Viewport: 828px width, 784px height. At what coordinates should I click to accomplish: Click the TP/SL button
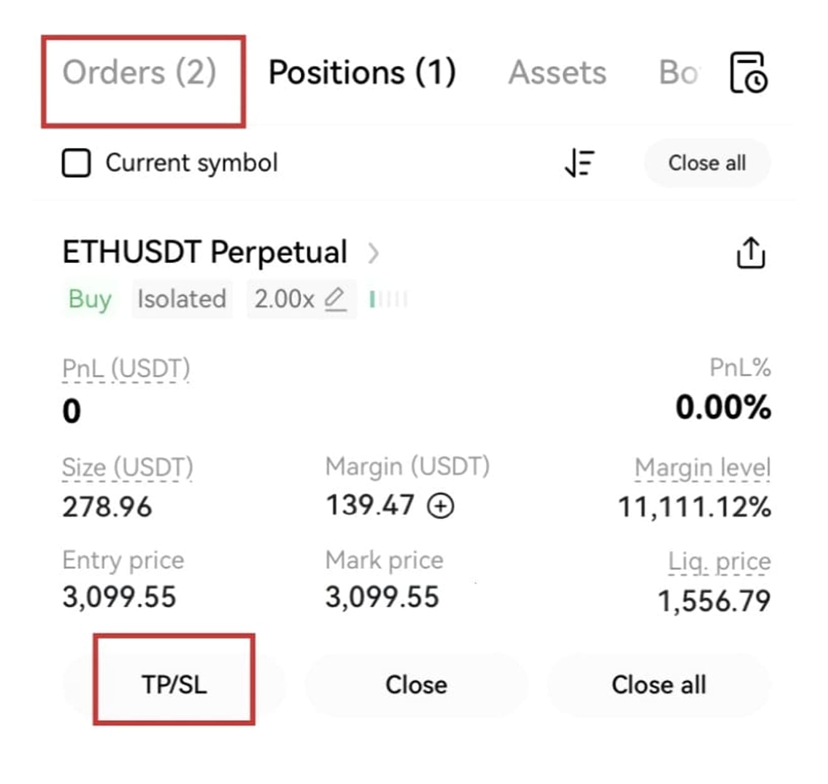click(174, 685)
